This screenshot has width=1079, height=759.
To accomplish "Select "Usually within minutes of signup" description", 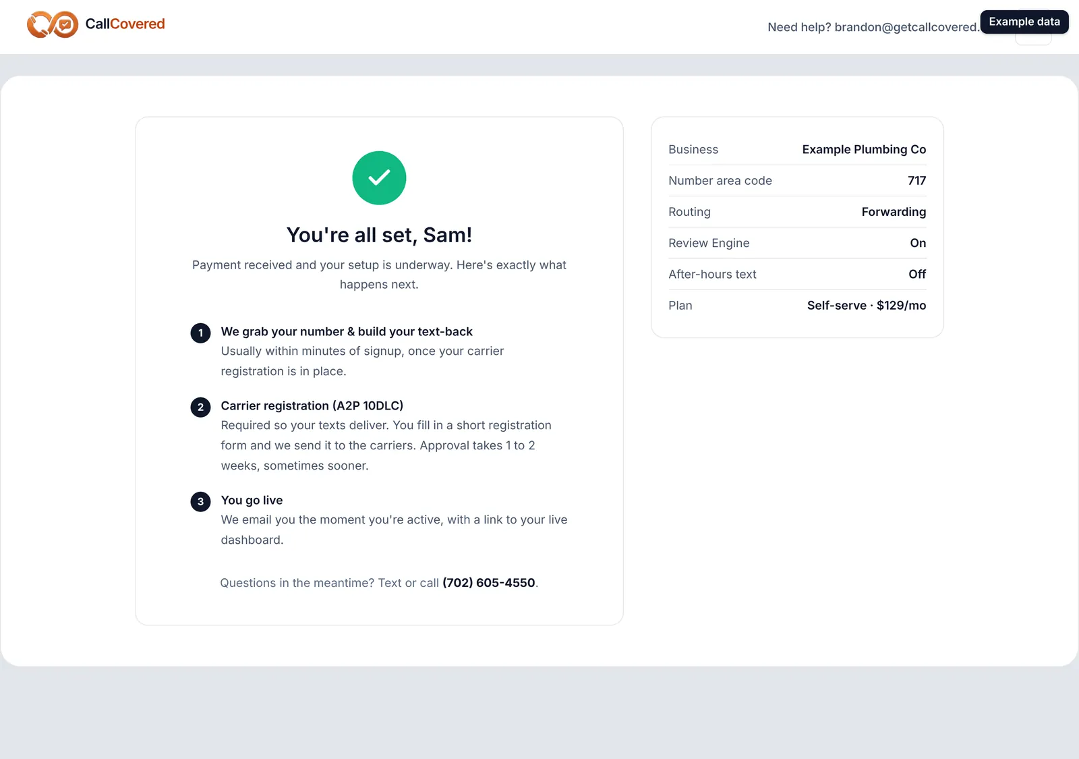I will click(x=362, y=361).
